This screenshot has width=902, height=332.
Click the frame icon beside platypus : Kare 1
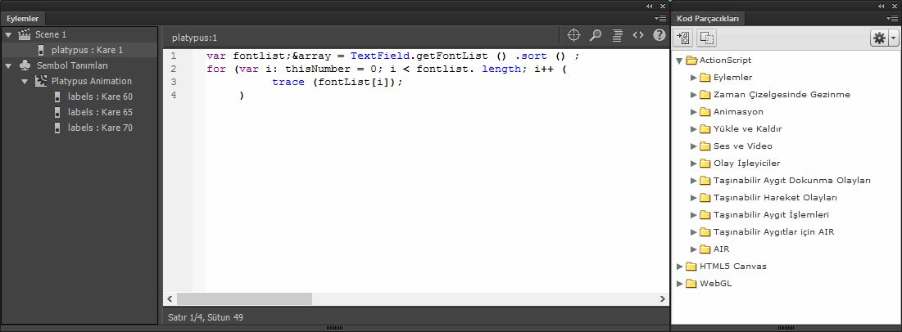click(x=41, y=50)
